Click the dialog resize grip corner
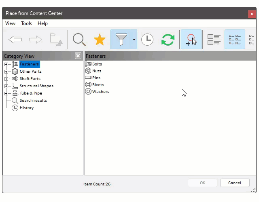The height and width of the screenshot is (202, 259). pos(253,190)
